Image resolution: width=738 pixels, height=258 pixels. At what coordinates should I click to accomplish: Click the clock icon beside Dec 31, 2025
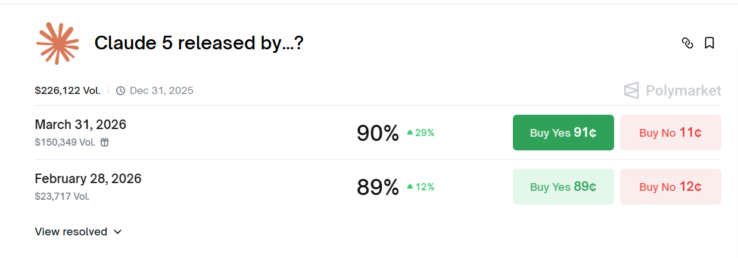pos(120,90)
